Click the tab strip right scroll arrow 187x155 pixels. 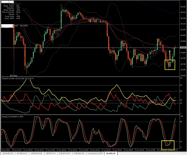pyautogui.click(x=185, y=154)
